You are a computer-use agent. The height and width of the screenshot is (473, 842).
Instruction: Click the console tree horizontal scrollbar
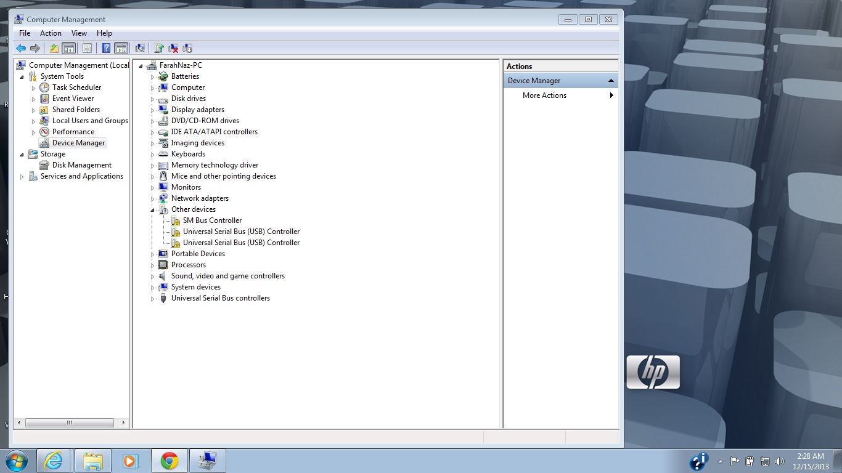point(69,423)
